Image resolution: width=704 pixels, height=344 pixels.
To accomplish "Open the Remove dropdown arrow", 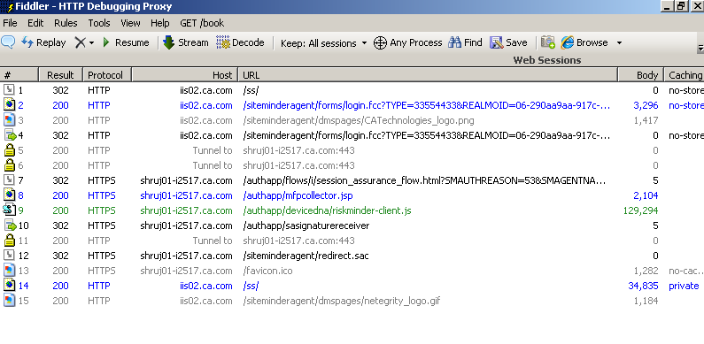I will coord(91,43).
